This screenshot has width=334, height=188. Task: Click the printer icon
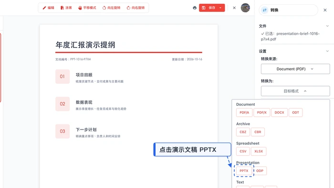(x=195, y=8)
